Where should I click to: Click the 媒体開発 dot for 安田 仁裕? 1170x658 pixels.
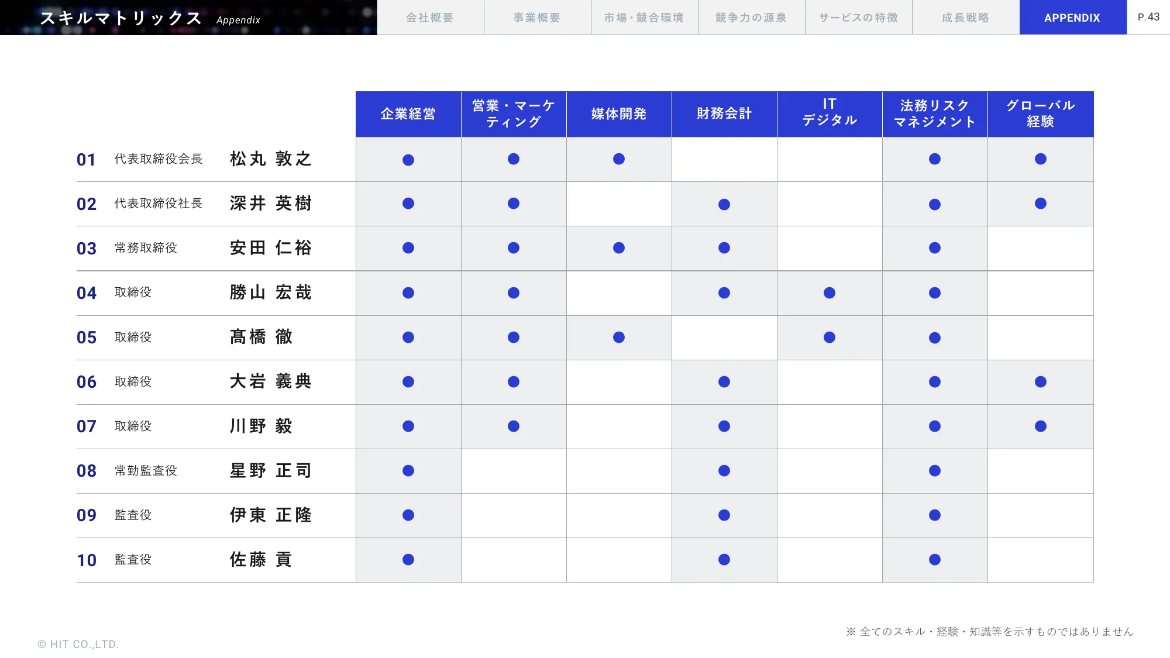[x=619, y=248]
